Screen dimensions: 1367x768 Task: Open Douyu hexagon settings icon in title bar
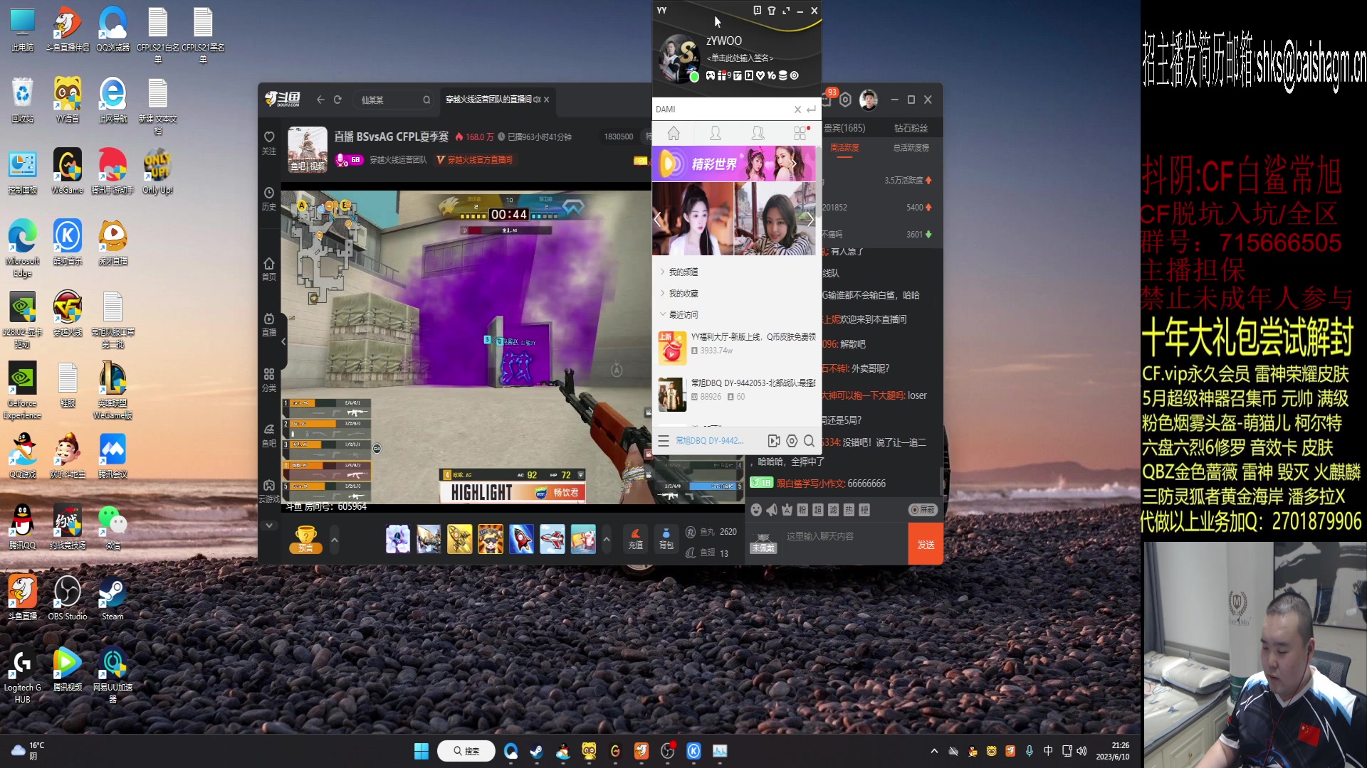coord(845,100)
